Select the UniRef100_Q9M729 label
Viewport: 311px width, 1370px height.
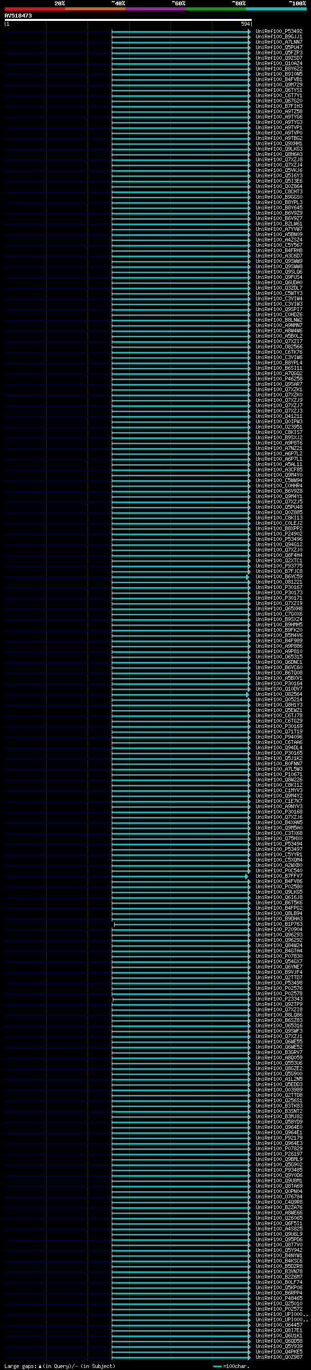click(279, 85)
